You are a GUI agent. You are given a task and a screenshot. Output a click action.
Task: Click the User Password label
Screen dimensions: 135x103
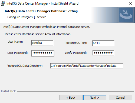[x=18, y=53]
